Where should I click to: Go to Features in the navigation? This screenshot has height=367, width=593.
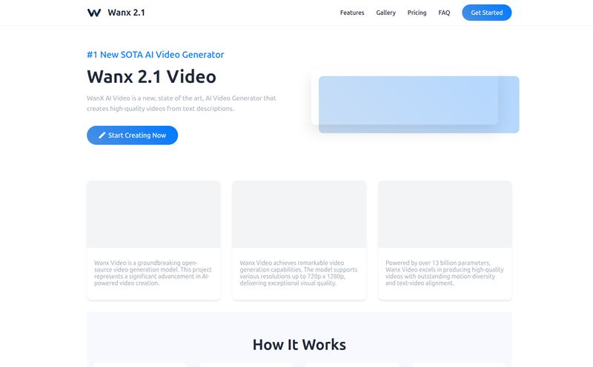(x=352, y=13)
